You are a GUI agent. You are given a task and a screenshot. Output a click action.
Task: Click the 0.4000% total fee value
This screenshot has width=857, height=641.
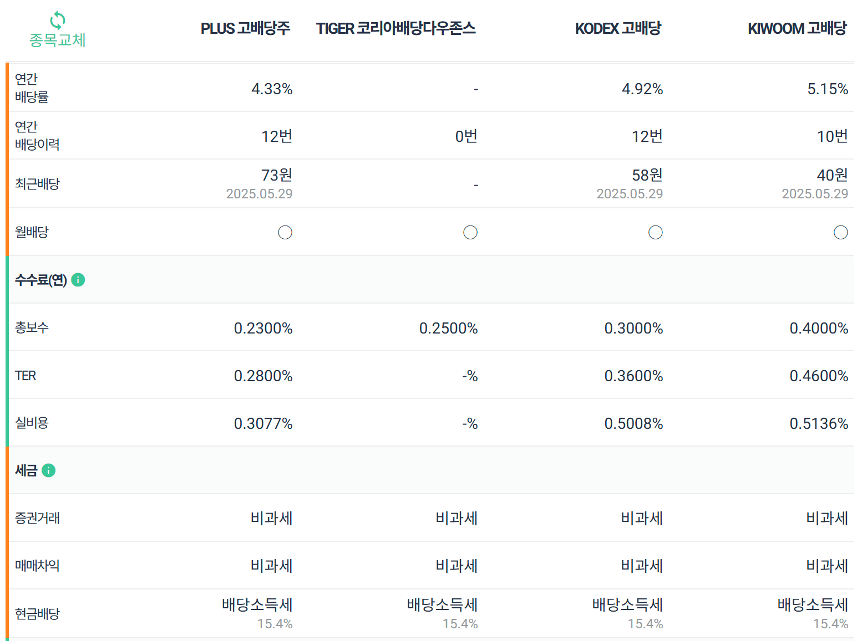819,328
